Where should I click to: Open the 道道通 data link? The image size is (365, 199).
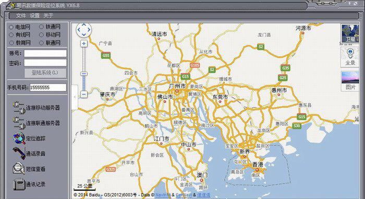click(x=203, y=195)
